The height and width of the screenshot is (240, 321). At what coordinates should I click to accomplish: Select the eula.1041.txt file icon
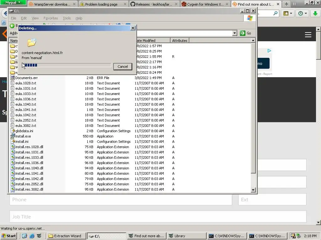[13, 110]
